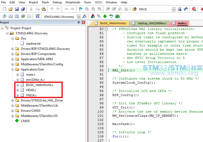Select HEI48.c file in tree
The image size is (203, 142).
click(x=31, y=90)
